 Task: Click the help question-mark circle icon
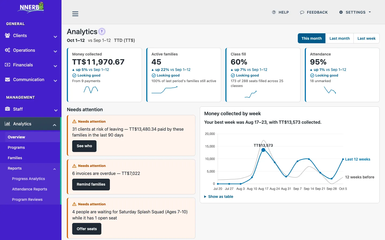[274, 12]
